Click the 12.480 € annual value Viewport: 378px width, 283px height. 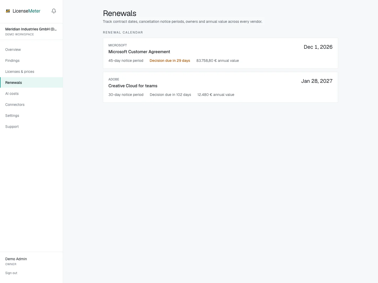216,95
